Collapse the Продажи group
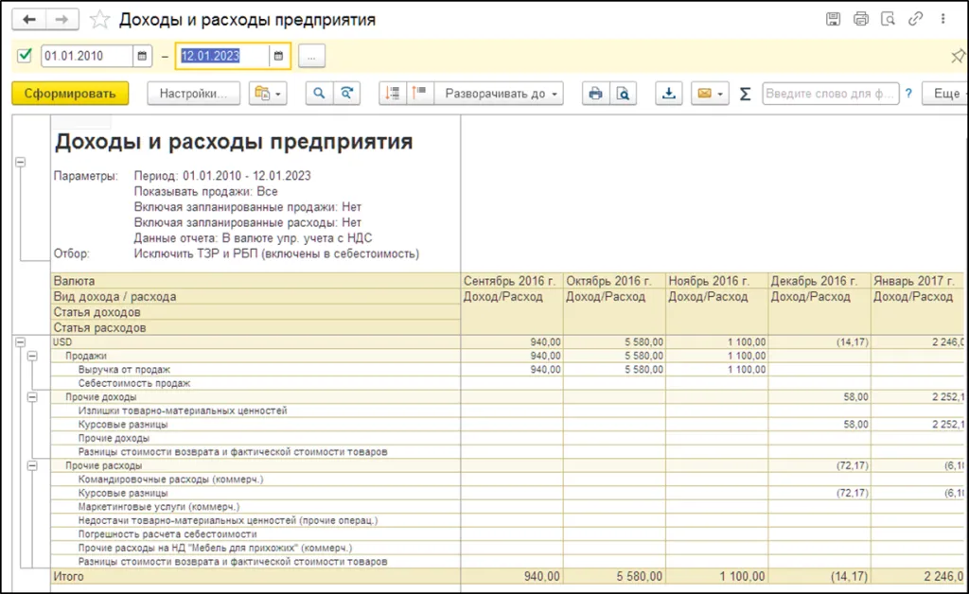This screenshot has width=969, height=594. click(32, 356)
